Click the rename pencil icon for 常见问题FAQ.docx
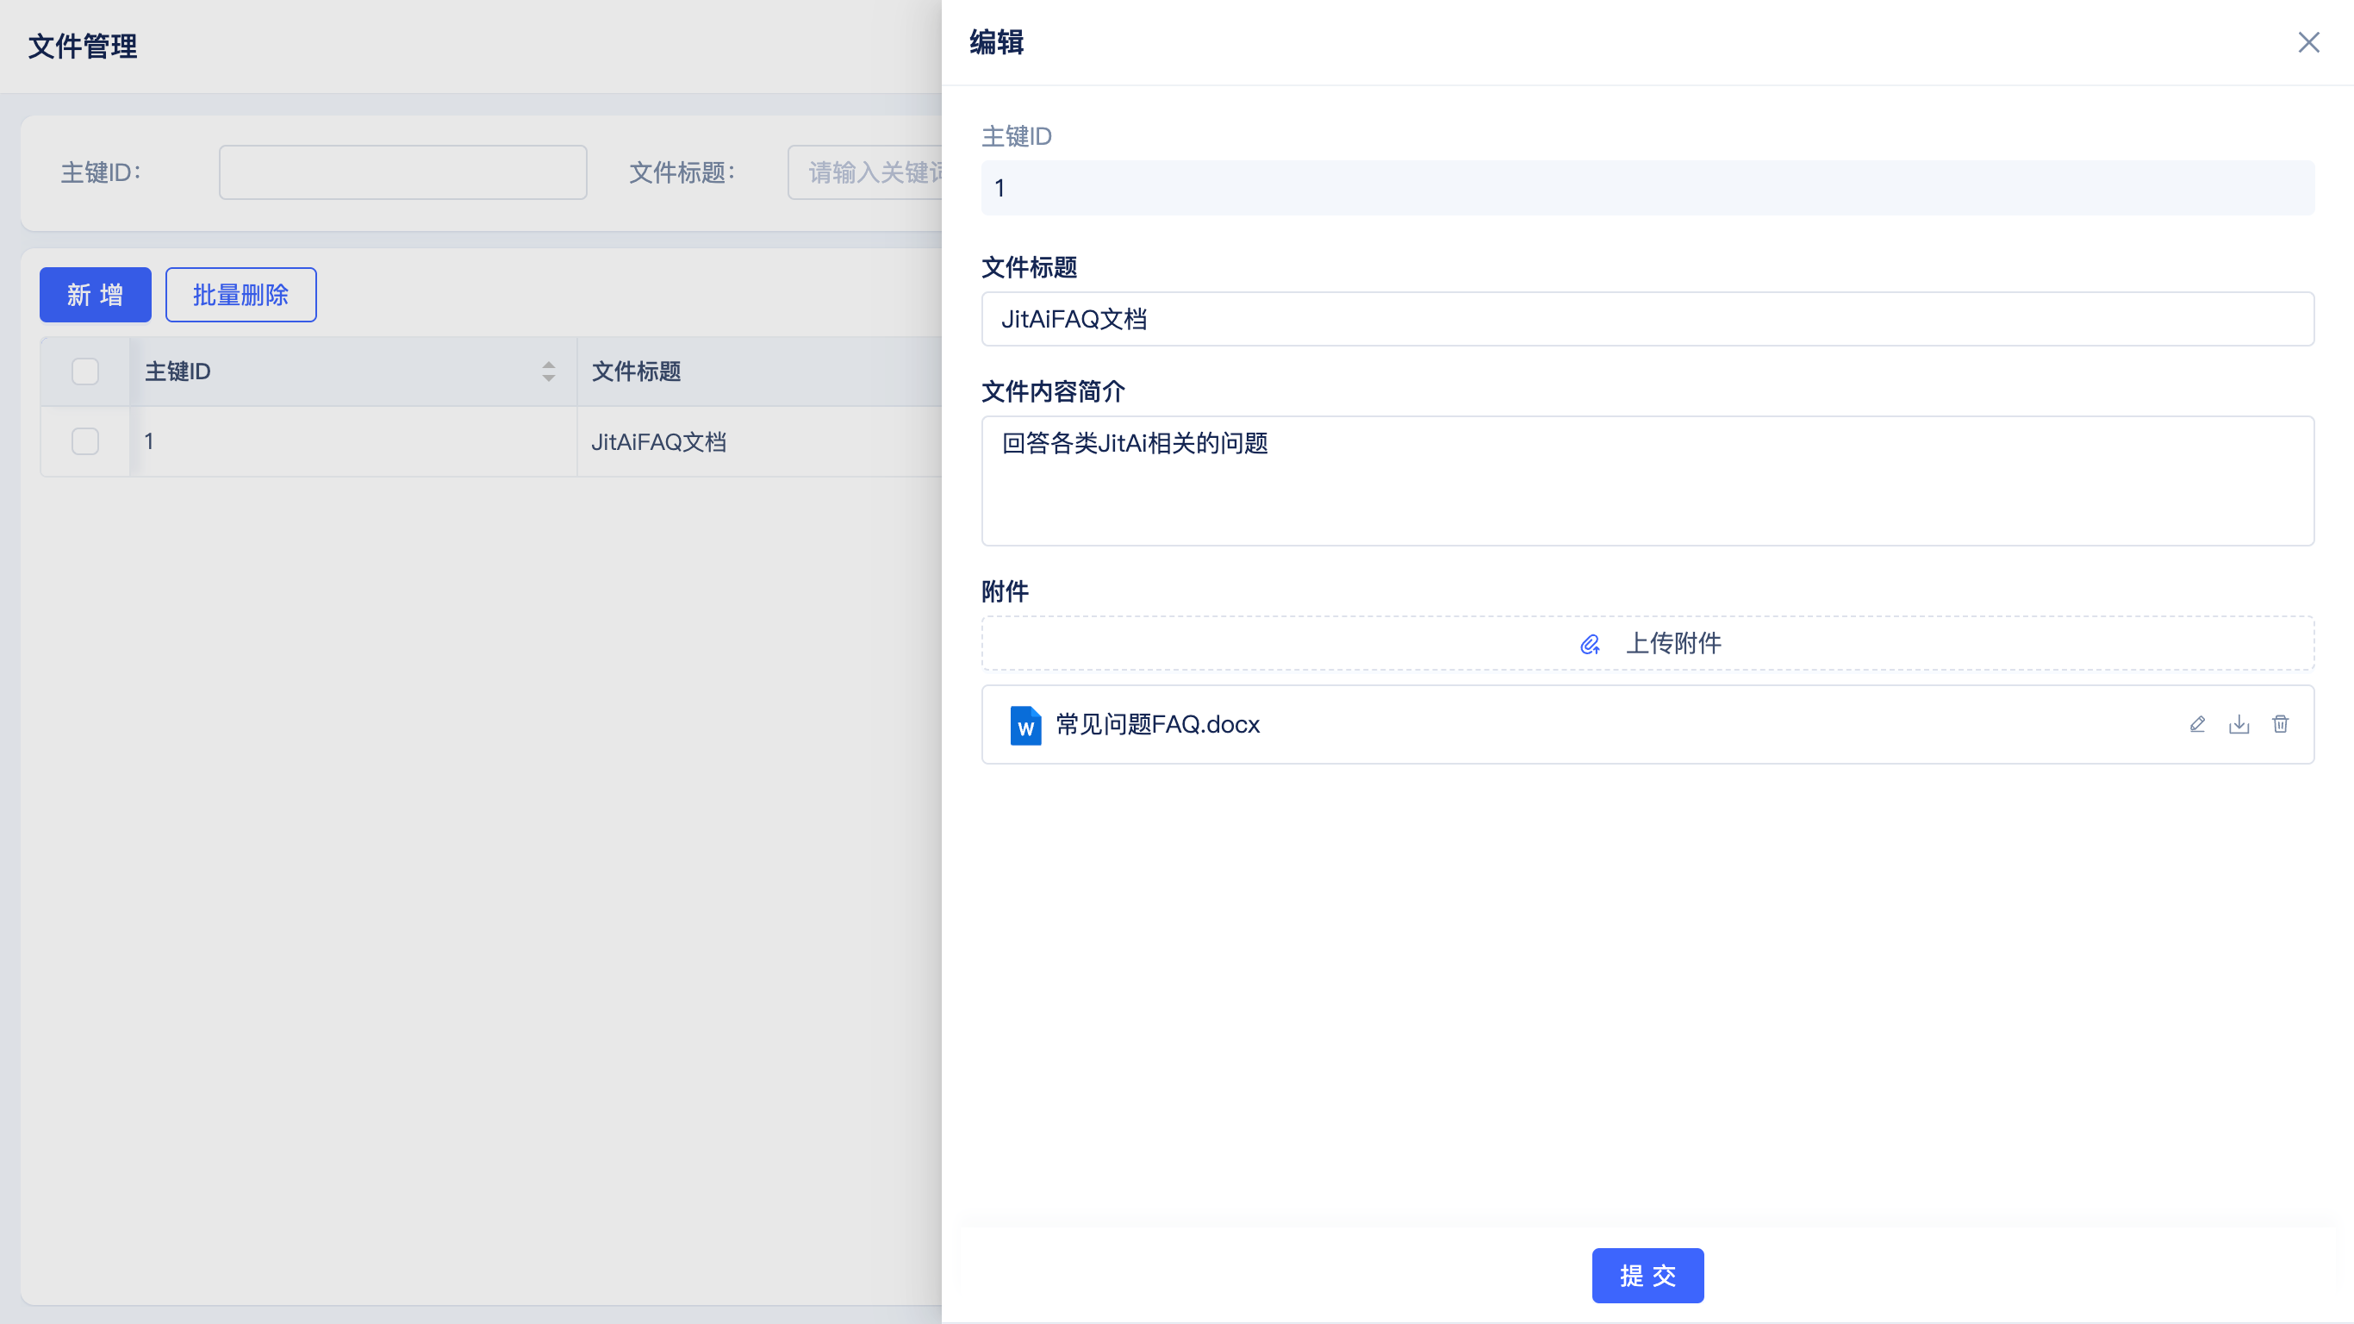This screenshot has width=2354, height=1324. pos(2197,724)
